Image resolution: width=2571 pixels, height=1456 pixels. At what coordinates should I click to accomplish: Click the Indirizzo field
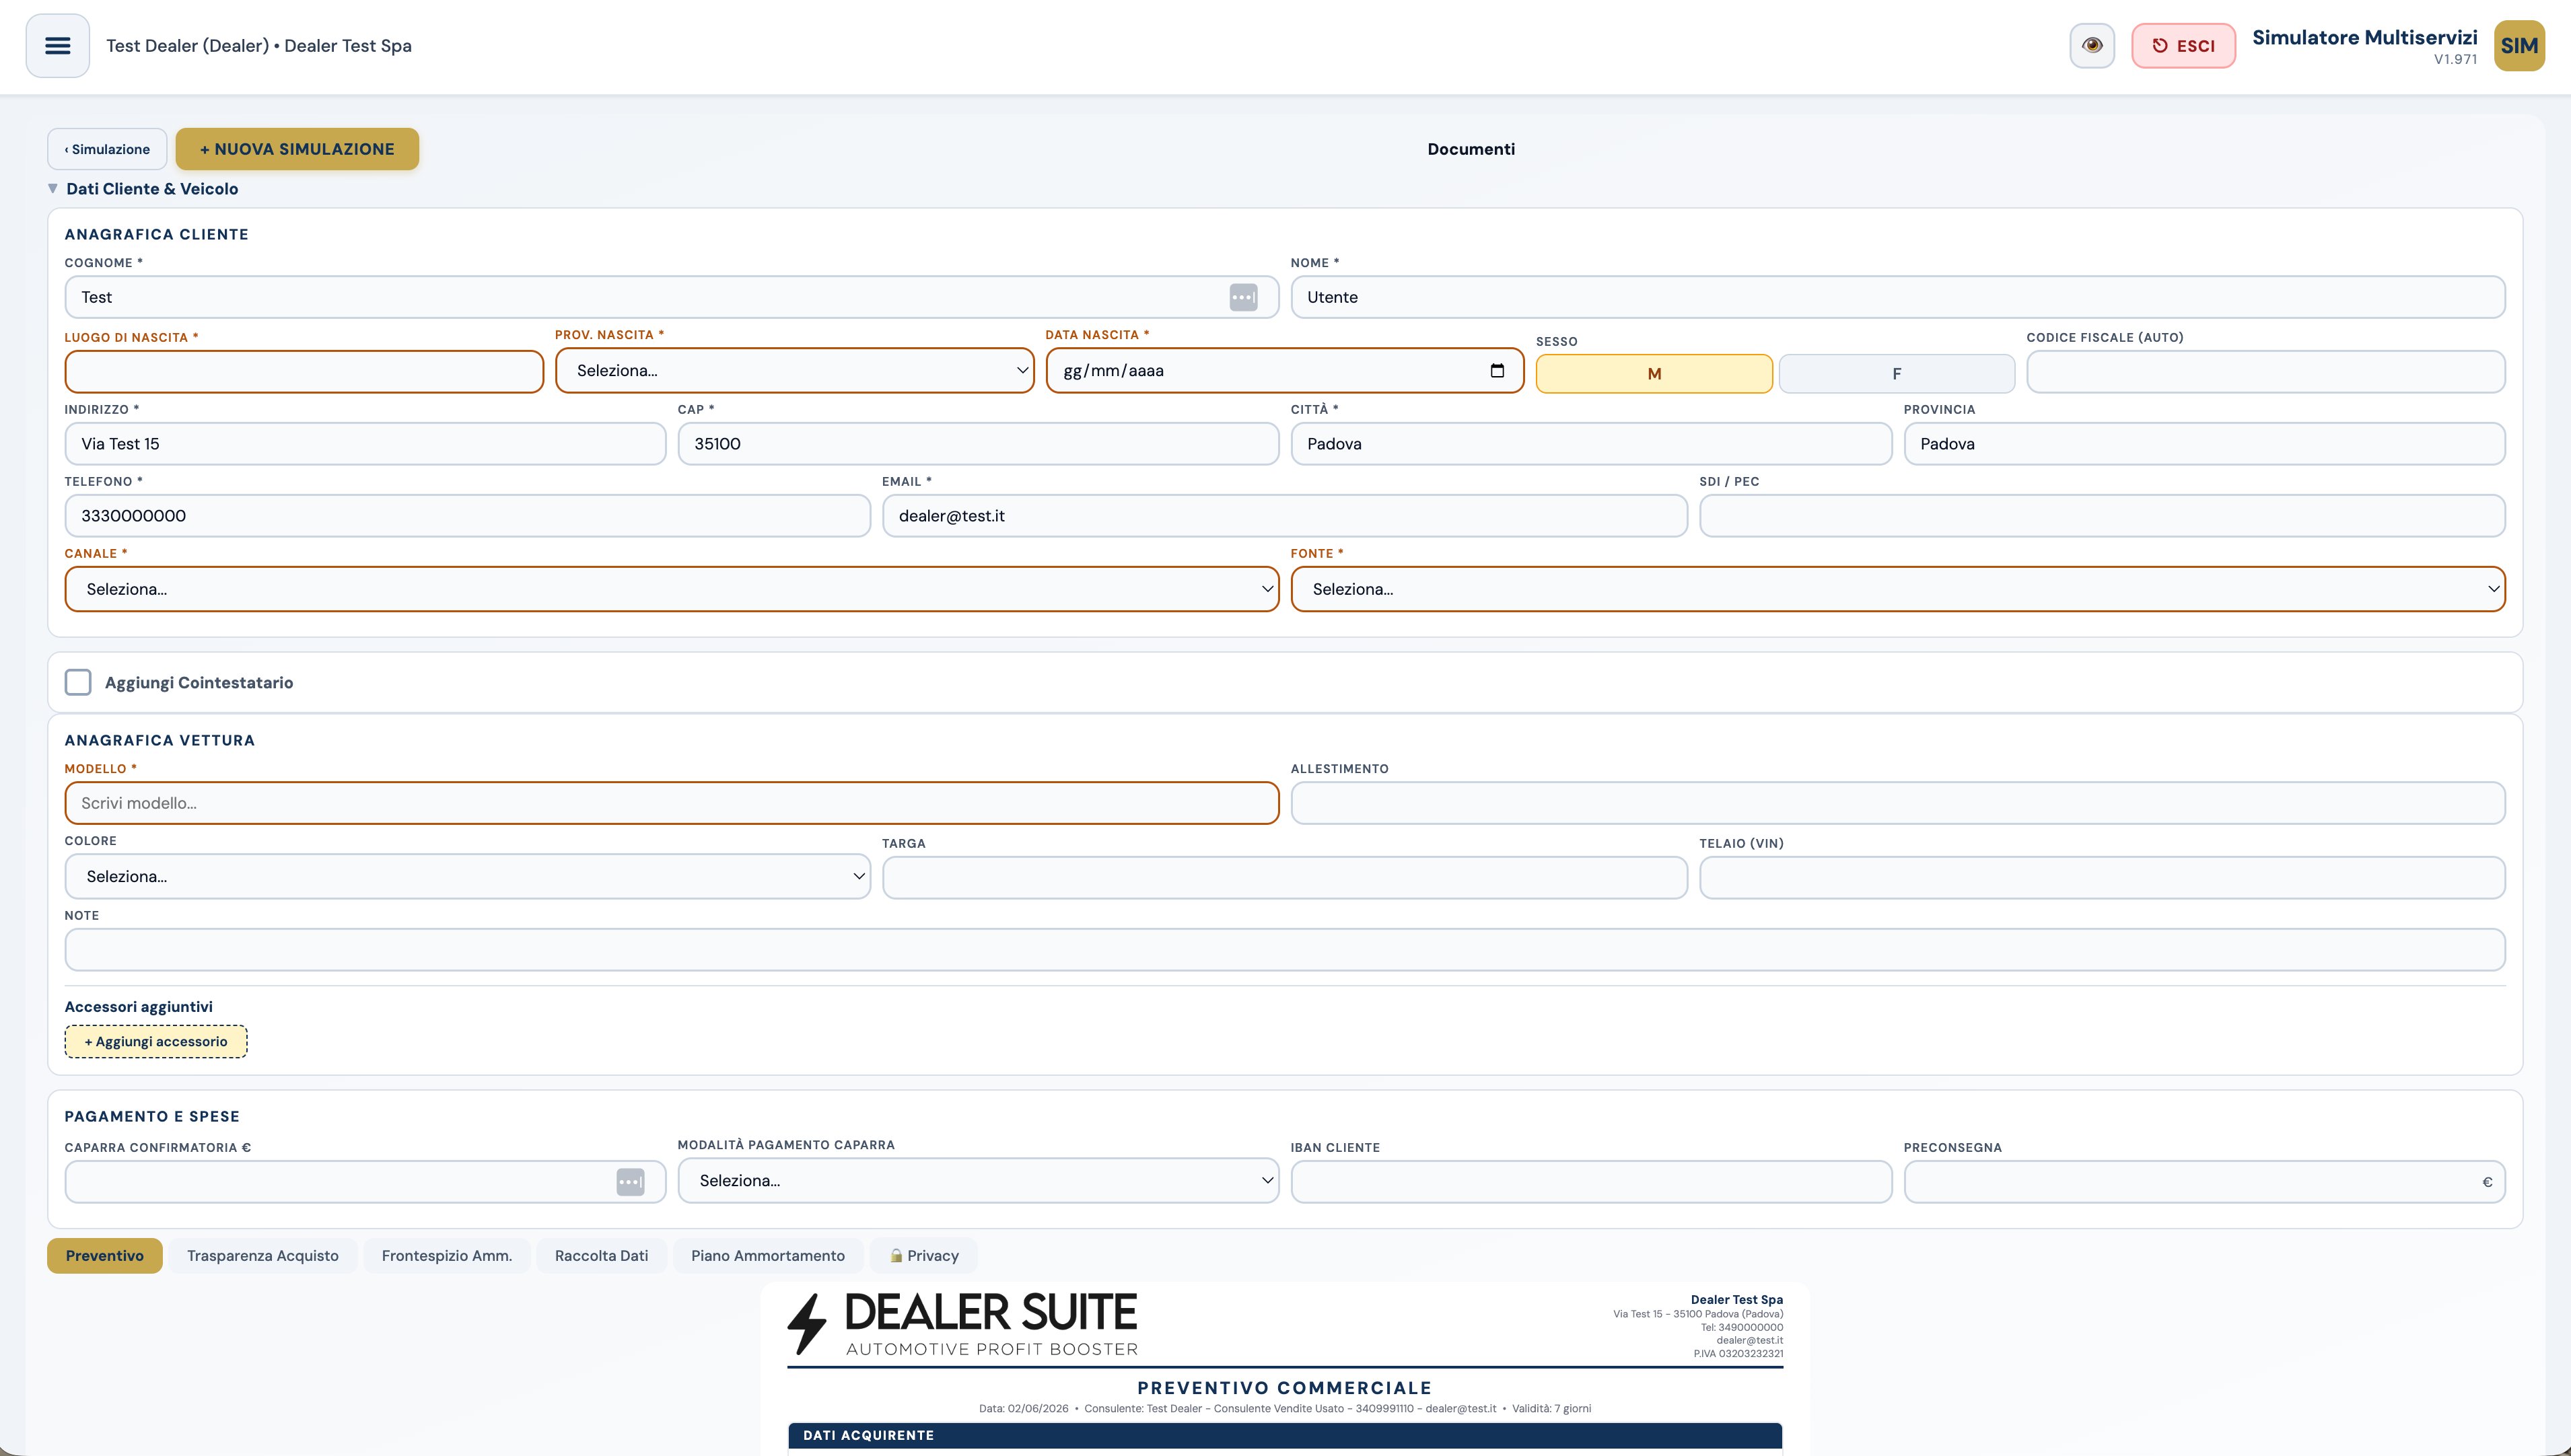[x=365, y=444]
